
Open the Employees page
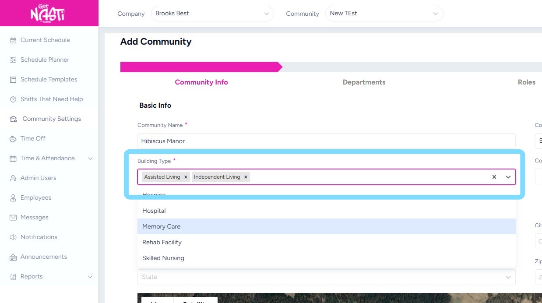pos(36,197)
